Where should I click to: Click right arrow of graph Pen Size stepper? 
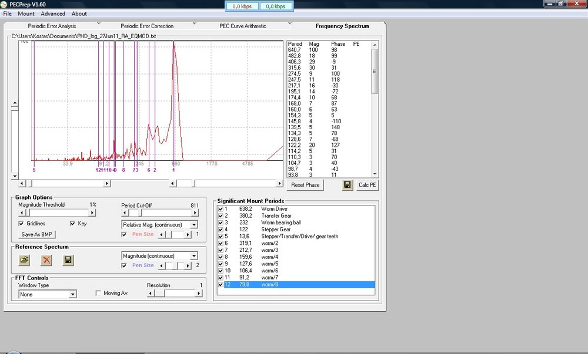pos(189,235)
